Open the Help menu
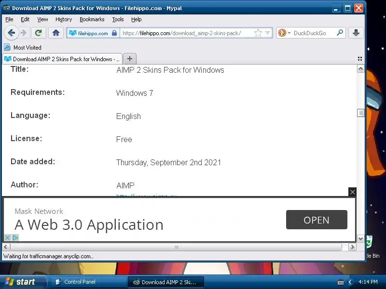 136,19
